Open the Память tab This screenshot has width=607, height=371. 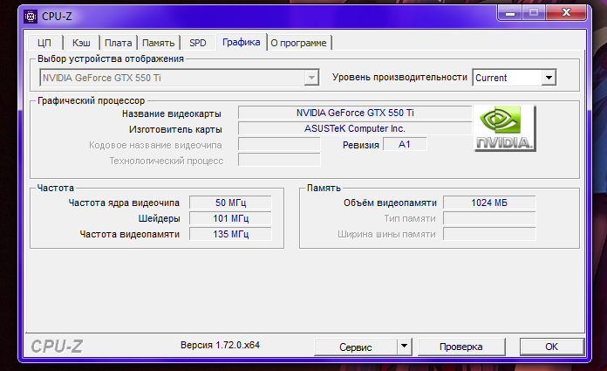coord(159,43)
